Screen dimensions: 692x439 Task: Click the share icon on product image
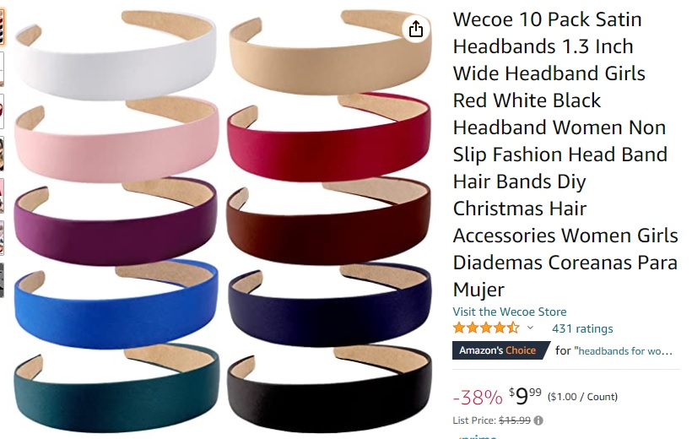click(x=416, y=30)
